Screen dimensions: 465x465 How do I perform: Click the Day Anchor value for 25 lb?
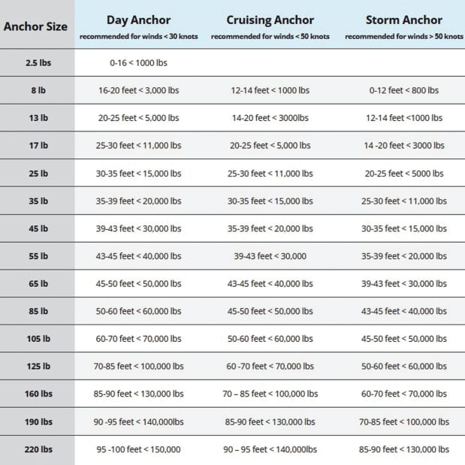click(138, 174)
